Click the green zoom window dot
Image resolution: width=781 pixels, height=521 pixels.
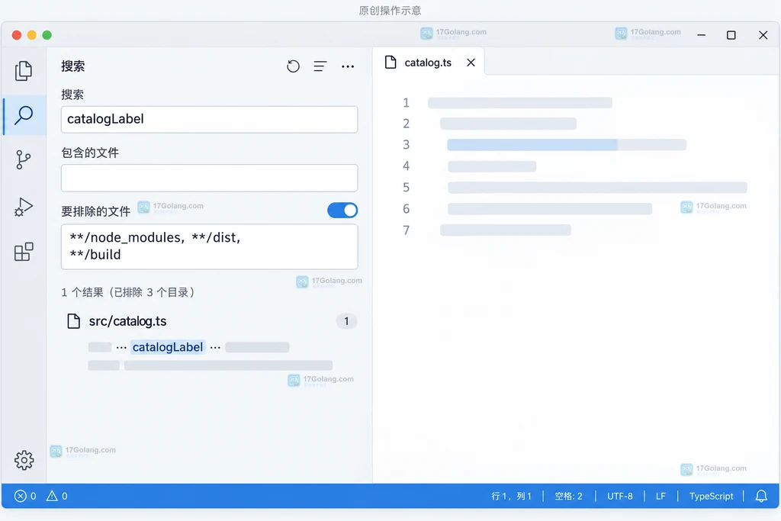pyautogui.click(x=47, y=35)
